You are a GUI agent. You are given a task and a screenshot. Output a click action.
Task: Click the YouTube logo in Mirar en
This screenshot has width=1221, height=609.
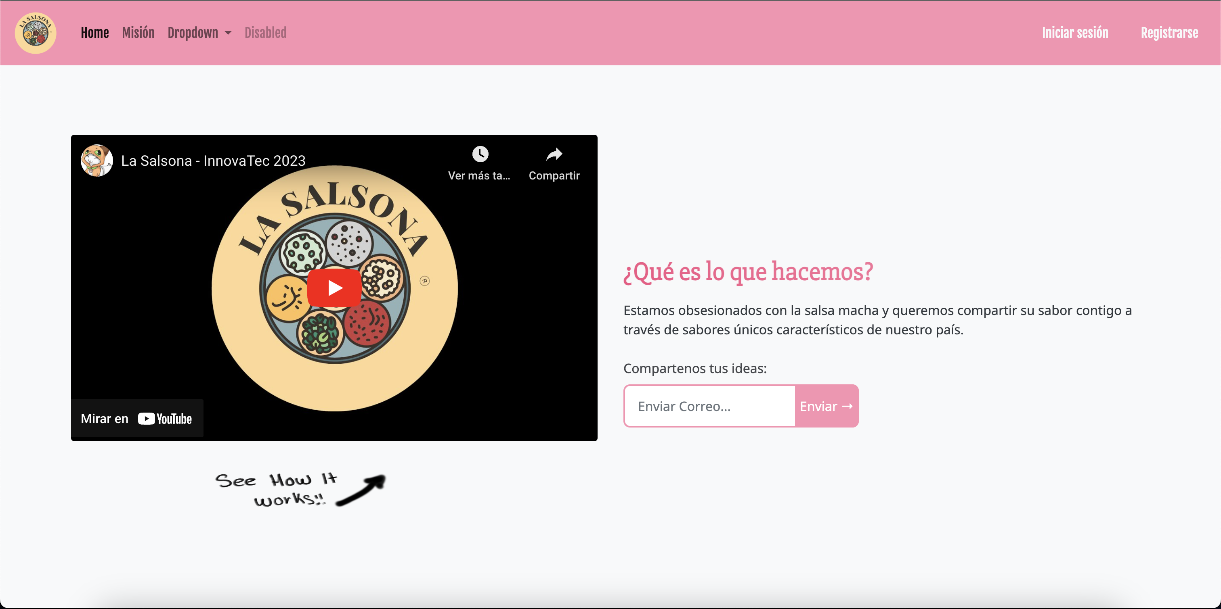coord(165,419)
